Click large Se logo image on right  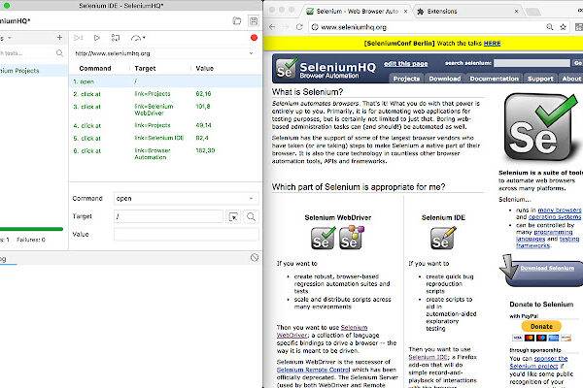(541, 127)
